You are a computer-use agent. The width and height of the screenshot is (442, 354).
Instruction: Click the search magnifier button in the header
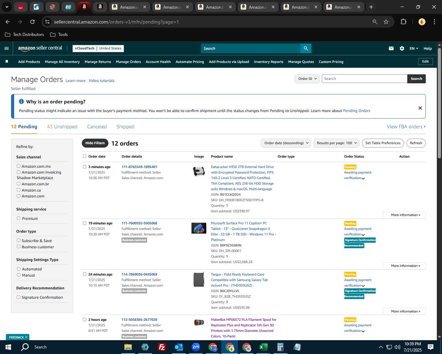click(x=306, y=48)
